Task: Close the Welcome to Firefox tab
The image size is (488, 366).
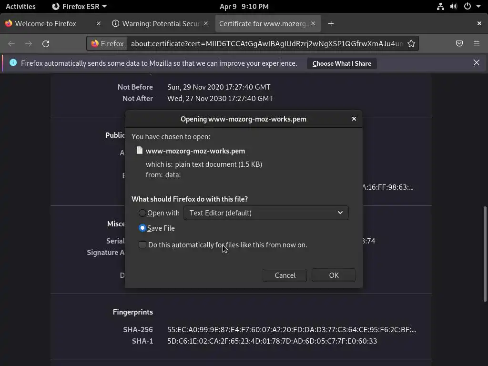Action: pos(98,23)
